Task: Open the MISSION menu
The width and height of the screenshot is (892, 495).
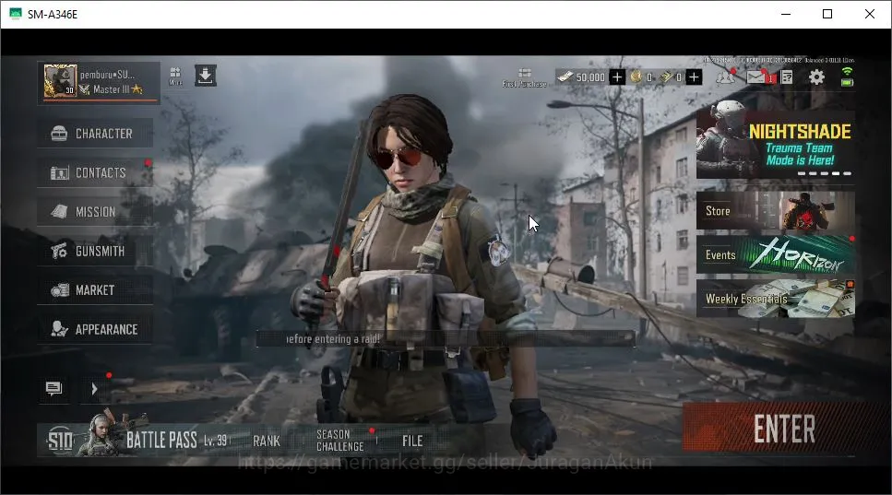Action: pos(95,212)
